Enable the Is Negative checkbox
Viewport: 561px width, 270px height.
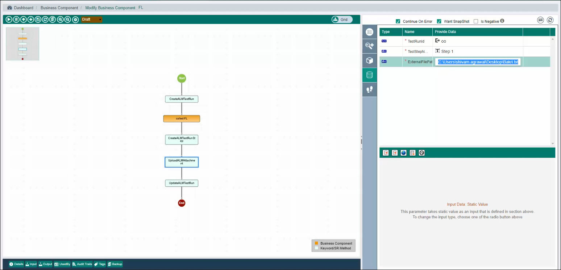coord(476,21)
